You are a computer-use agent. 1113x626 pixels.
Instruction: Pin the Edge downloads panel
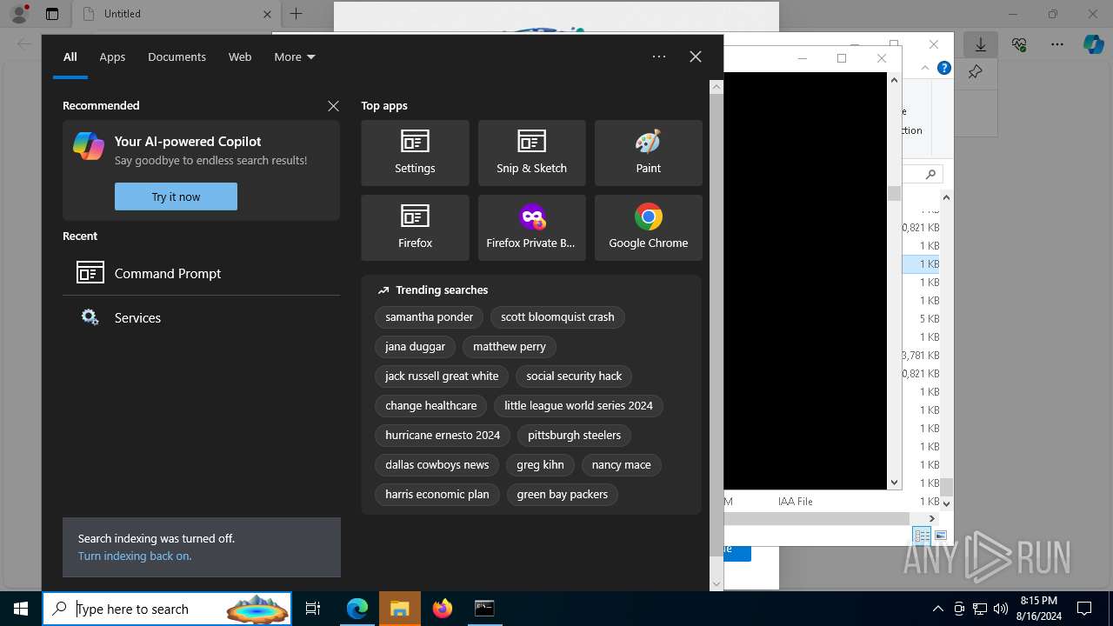click(x=975, y=72)
